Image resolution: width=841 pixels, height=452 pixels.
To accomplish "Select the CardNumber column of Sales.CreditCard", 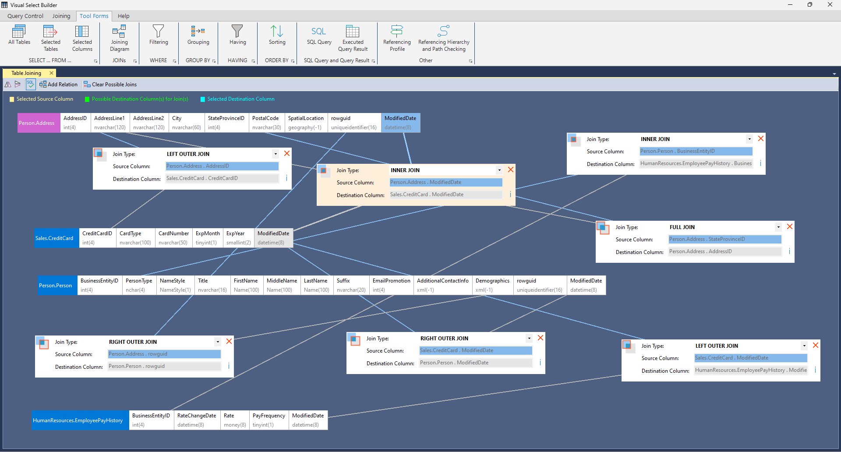I will (x=173, y=238).
